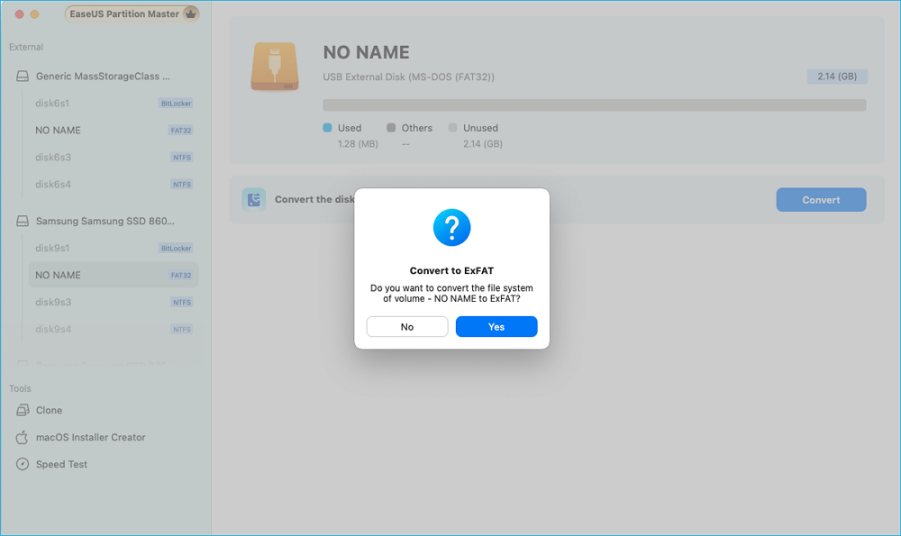Select disk9s4 NTFS partition
Image resolution: width=901 pixels, height=536 pixels.
pyautogui.click(x=114, y=329)
